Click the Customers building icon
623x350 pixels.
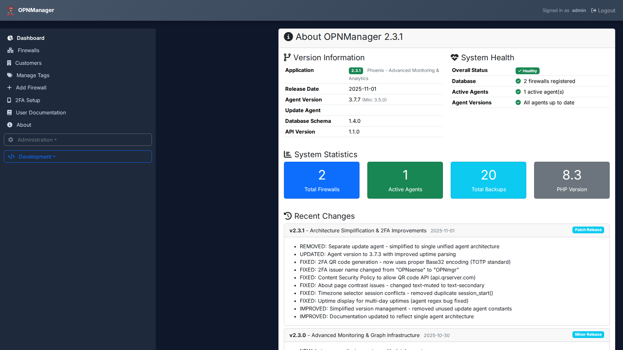point(9,63)
